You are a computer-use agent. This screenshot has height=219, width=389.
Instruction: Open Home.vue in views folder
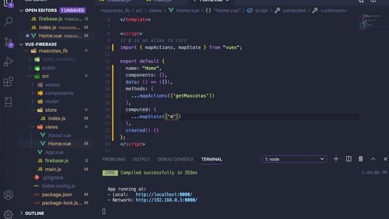click(x=60, y=144)
